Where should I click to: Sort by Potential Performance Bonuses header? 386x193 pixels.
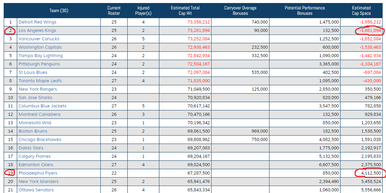[x=305, y=11]
